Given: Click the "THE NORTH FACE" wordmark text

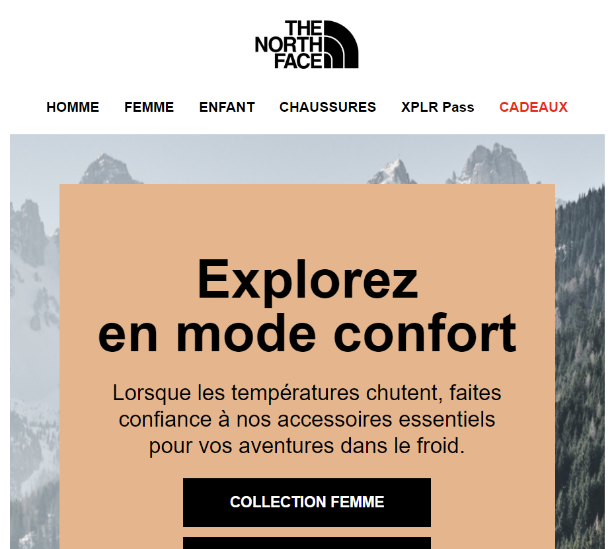Looking at the screenshot, I should (289, 45).
